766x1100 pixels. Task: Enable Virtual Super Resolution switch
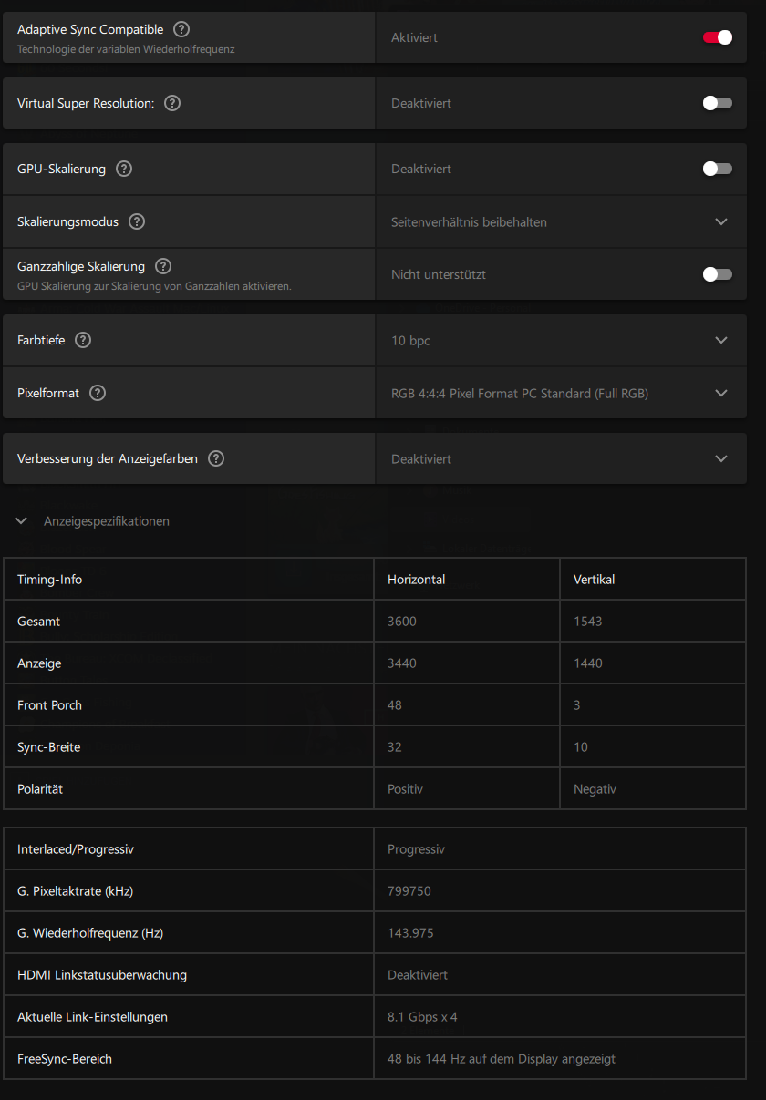717,103
